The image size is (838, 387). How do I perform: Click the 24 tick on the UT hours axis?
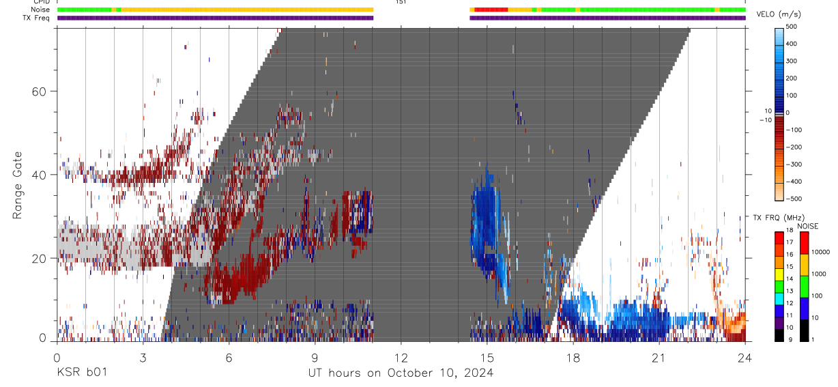[745, 357]
